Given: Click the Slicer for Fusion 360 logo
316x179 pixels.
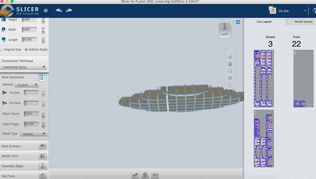Looking at the screenshot, I should (19, 11).
